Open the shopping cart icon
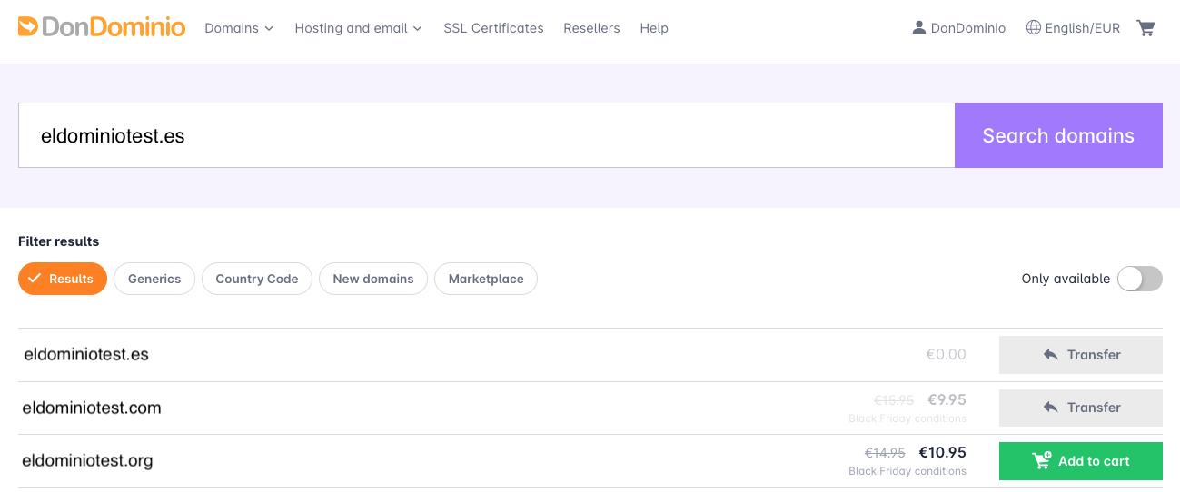Screen dimensions: 1180x492 pos(1145,28)
